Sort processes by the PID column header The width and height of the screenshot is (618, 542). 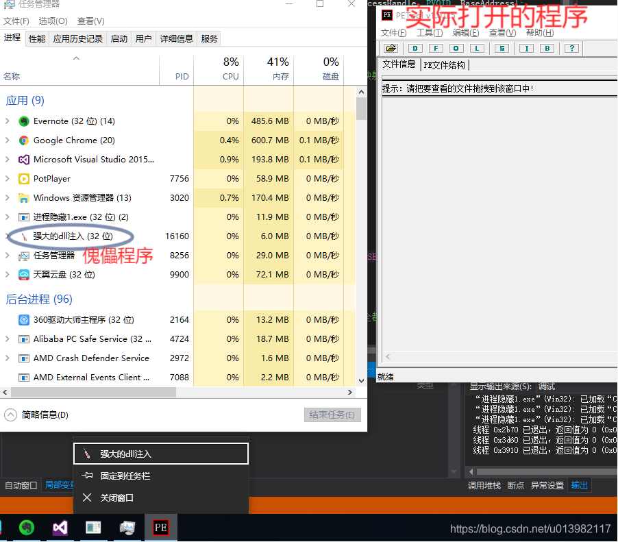(177, 70)
